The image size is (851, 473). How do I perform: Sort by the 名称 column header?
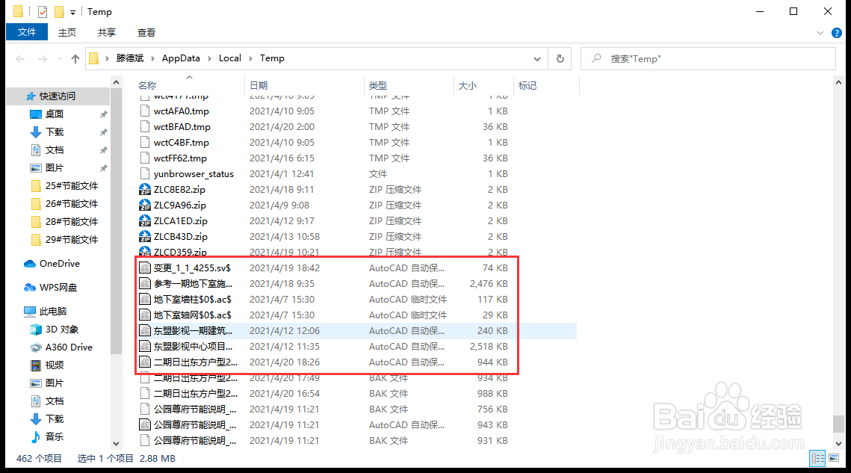[x=147, y=85]
